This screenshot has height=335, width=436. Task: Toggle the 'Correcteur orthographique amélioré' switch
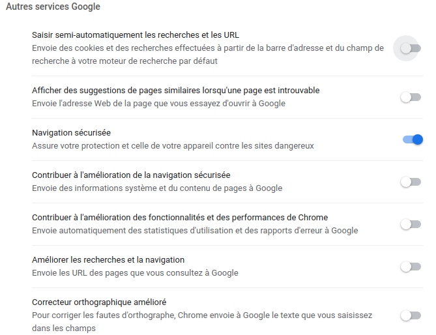coord(410,315)
